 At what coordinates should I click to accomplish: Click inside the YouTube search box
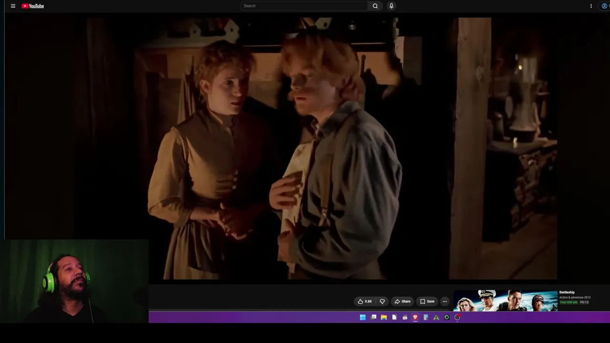[304, 6]
